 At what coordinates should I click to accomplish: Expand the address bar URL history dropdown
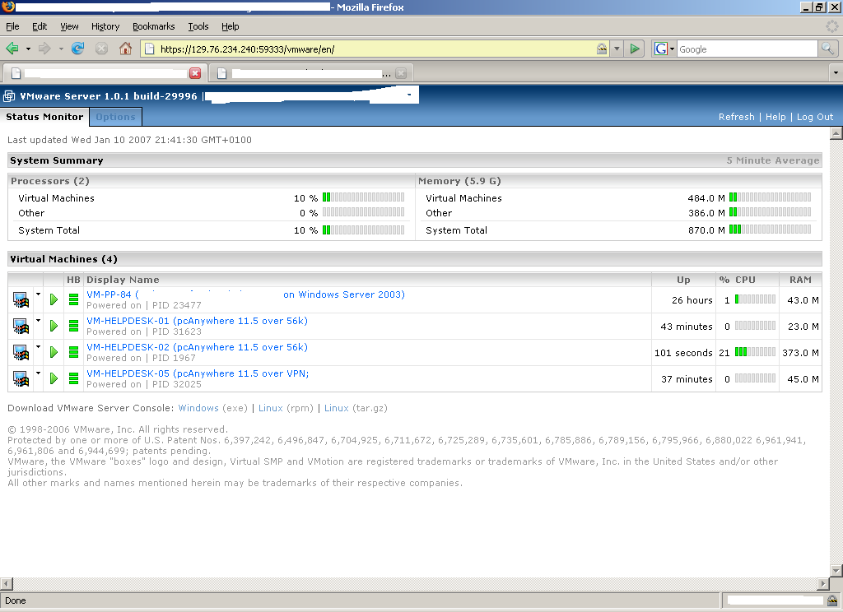tap(617, 49)
